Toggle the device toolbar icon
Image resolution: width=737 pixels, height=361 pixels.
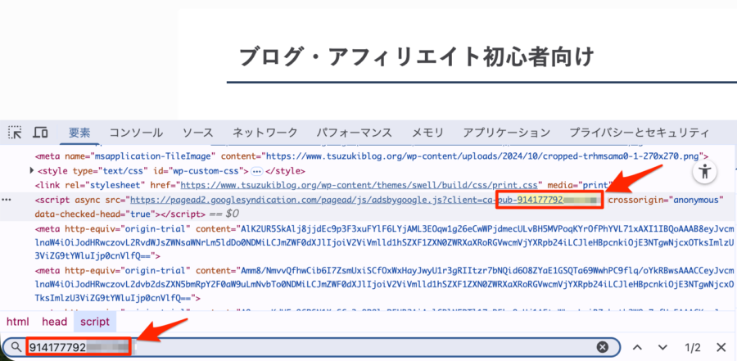[x=40, y=133]
